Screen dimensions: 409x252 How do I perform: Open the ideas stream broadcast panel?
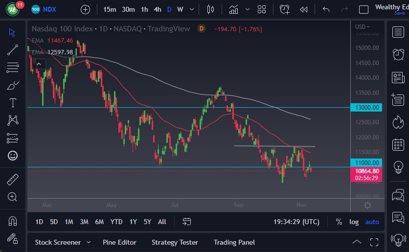(398, 240)
